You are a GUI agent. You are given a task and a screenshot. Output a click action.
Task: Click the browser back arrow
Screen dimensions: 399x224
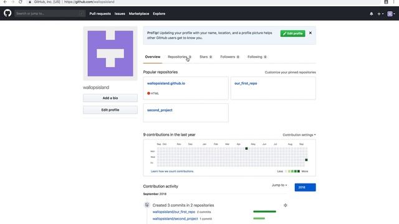click(x=6, y=2)
